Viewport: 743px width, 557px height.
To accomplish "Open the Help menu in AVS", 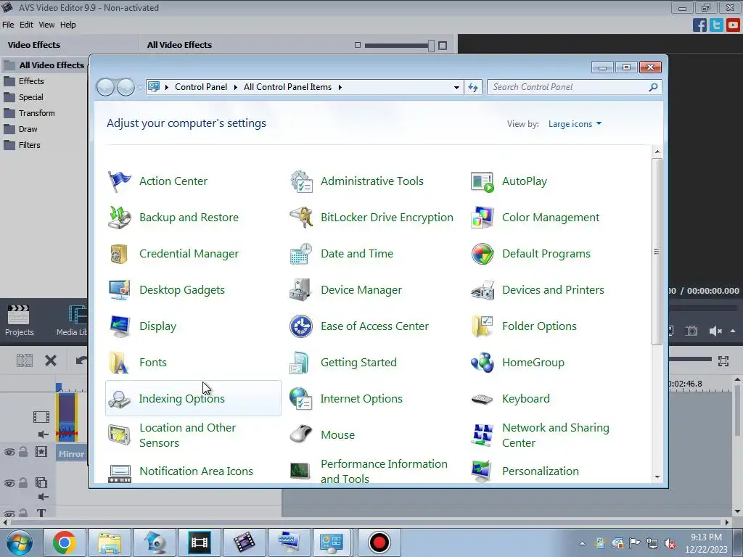I will tap(67, 25).
